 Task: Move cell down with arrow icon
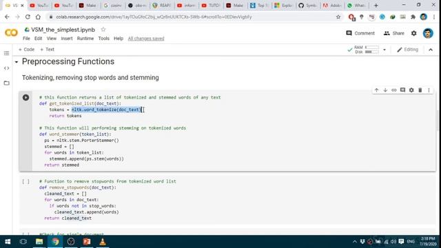coord(385,90)
